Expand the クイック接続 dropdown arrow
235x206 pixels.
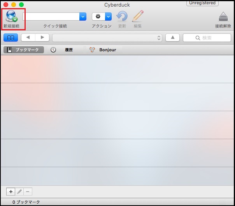83,16
